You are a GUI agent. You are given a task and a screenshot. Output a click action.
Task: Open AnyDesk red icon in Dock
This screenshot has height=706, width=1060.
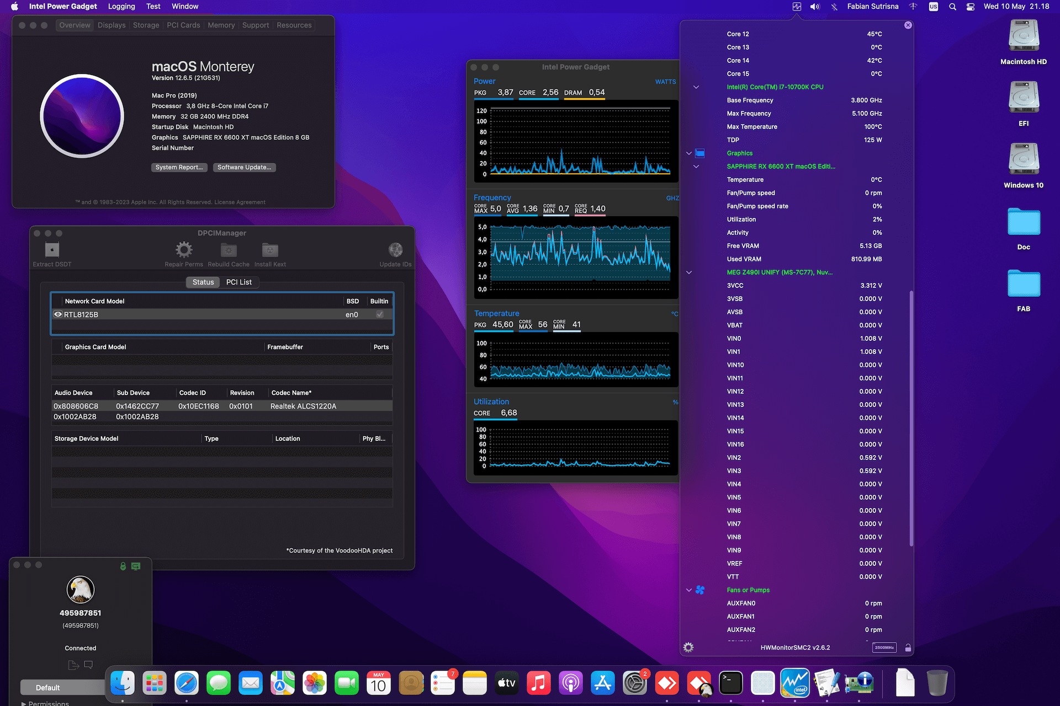click(667, 683)
